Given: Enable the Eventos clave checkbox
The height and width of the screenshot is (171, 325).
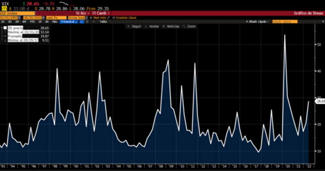Looking at the screenshot, I should pyautogui.click(x=114, y=17).
